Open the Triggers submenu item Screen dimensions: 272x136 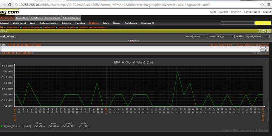click(66, 23)
